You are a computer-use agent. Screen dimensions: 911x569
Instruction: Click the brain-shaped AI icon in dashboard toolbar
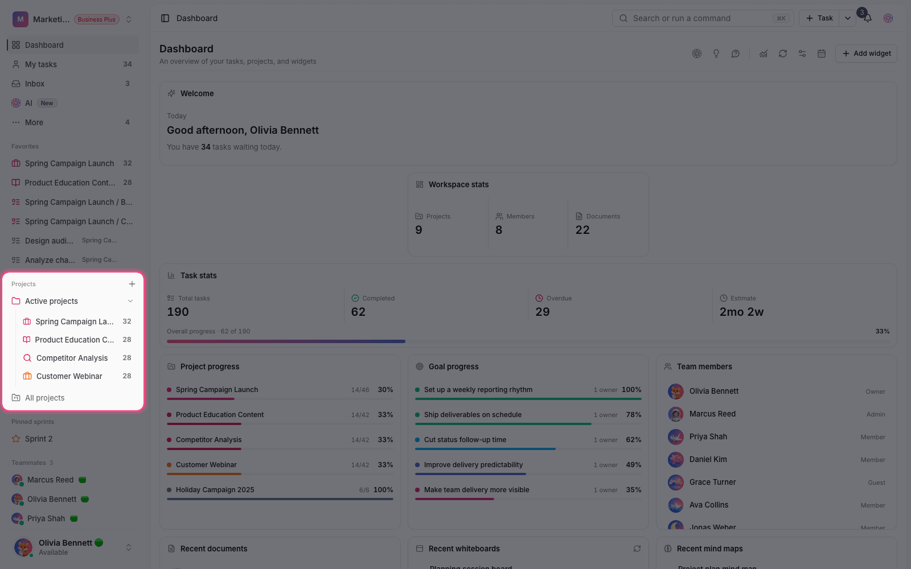697,53
